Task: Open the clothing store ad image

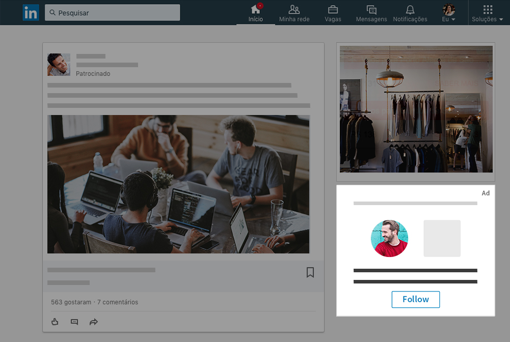Action: [416, 109]
